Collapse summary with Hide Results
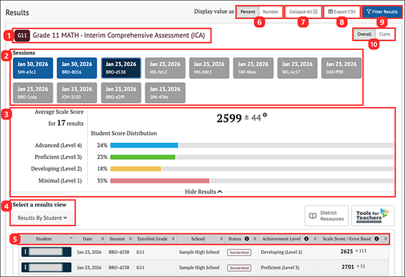The image size is (405, 277). pos(203,191)
